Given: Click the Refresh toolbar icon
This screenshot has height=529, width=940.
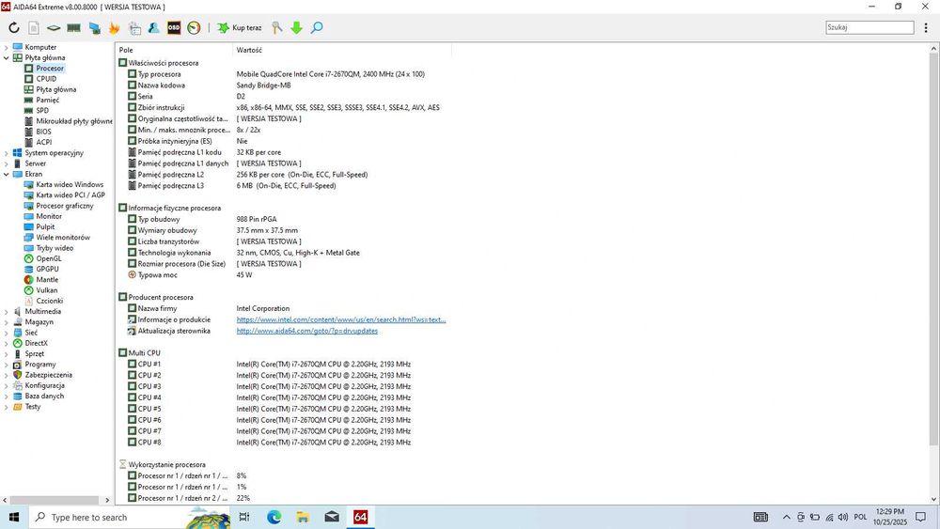Looking at the screenshot, I should click(x=14, y=27).
